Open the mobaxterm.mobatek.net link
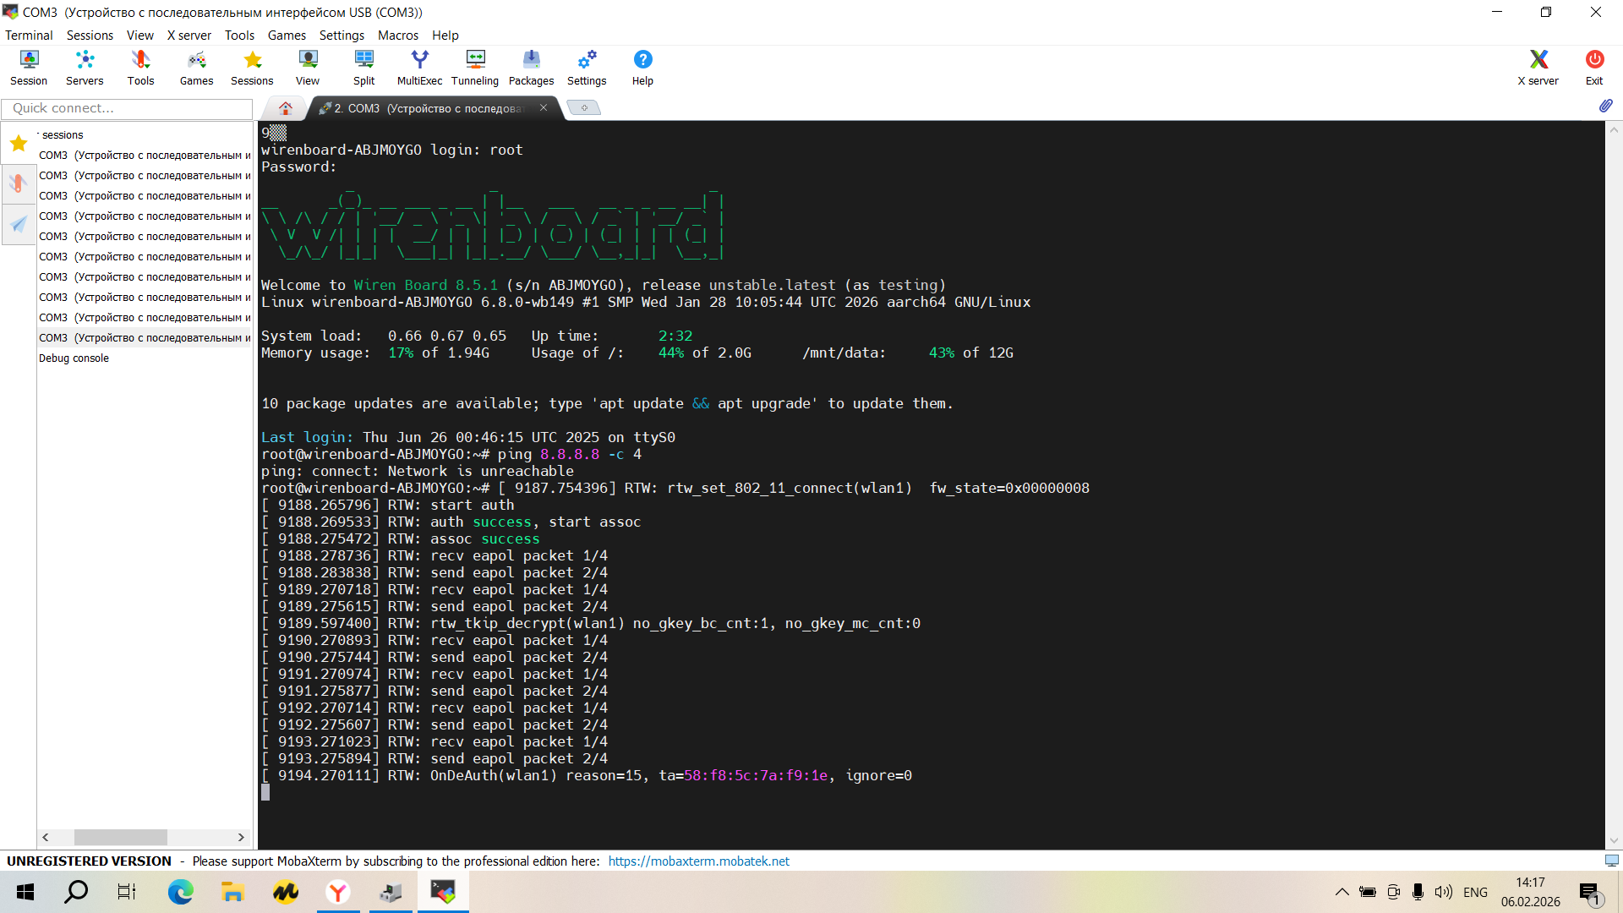 tap(698, 861)
